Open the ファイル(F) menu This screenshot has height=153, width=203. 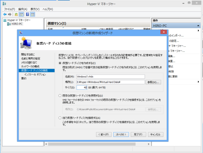(x=9, y=9)
